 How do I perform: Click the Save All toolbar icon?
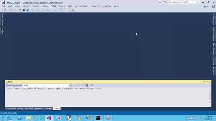pos(28,10)
